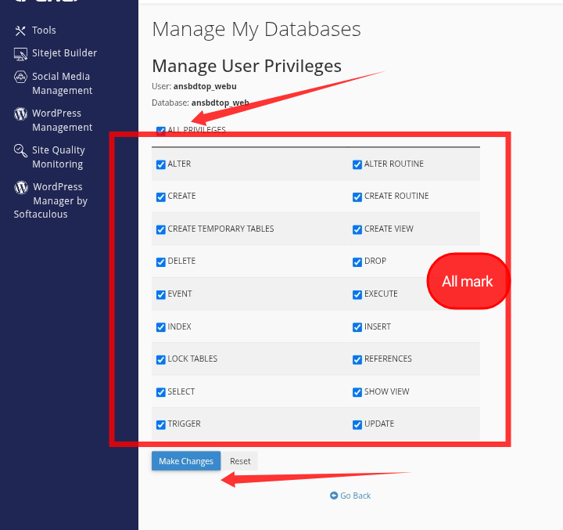Click the WordPress Management logo icon
This screenshot has width=563, height=530.
[x=20, y=114]
